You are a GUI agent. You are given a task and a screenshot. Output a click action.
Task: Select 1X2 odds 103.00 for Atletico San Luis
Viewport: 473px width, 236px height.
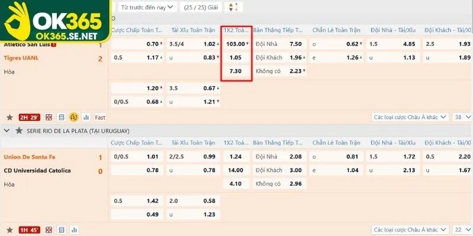pos(237,44)
